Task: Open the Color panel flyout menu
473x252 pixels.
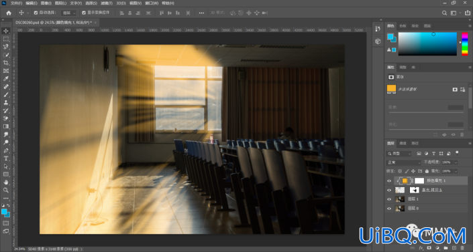Action: pos(470,26)
